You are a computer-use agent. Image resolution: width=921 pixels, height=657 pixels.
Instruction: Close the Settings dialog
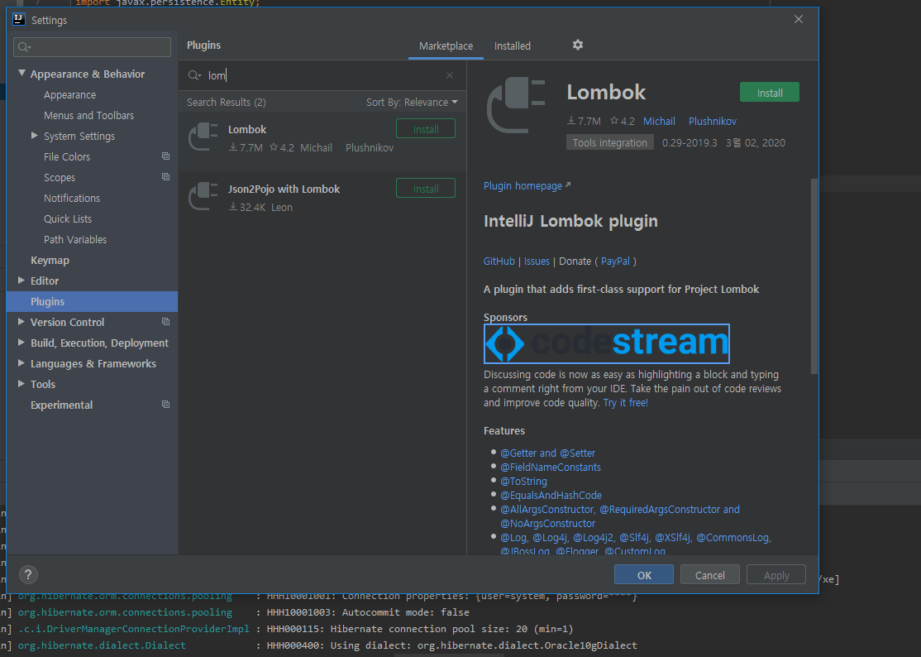coord(799,19)
